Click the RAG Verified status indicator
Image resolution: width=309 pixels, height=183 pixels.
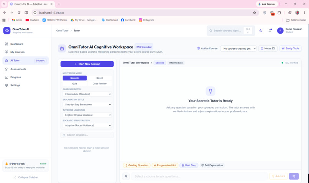[290, 63]
